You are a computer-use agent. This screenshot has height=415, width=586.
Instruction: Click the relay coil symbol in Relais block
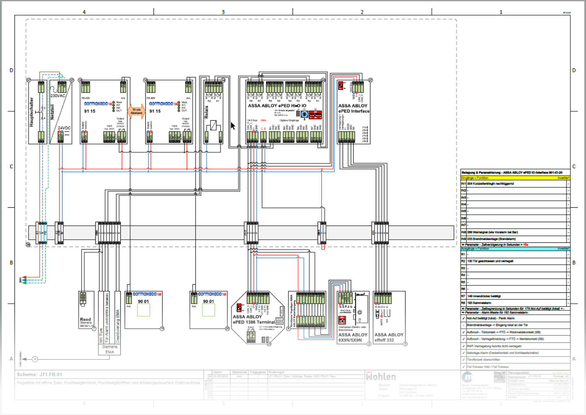214,125
